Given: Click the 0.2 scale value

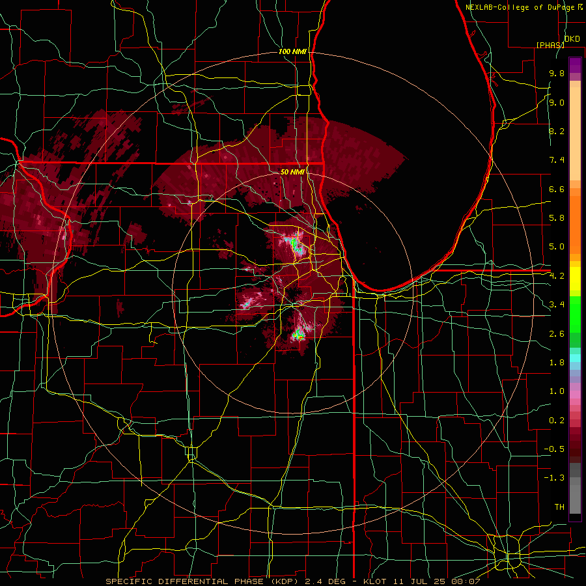Looking at the screenshot, I should point(557,421).
